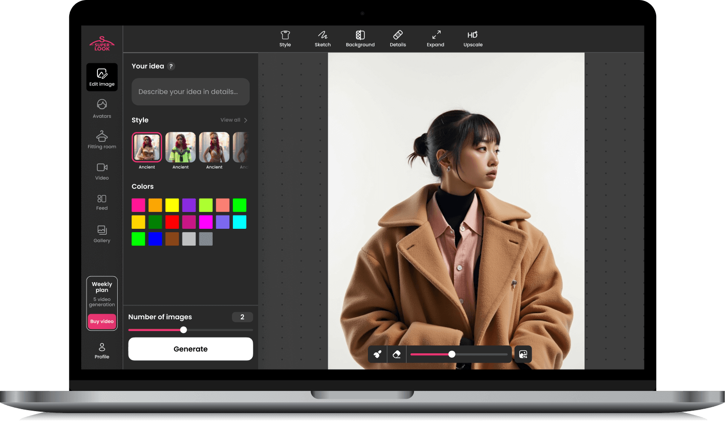Screen dimensions: 725x421
Task: Expand all styles with View all
Action: (233, 120)
